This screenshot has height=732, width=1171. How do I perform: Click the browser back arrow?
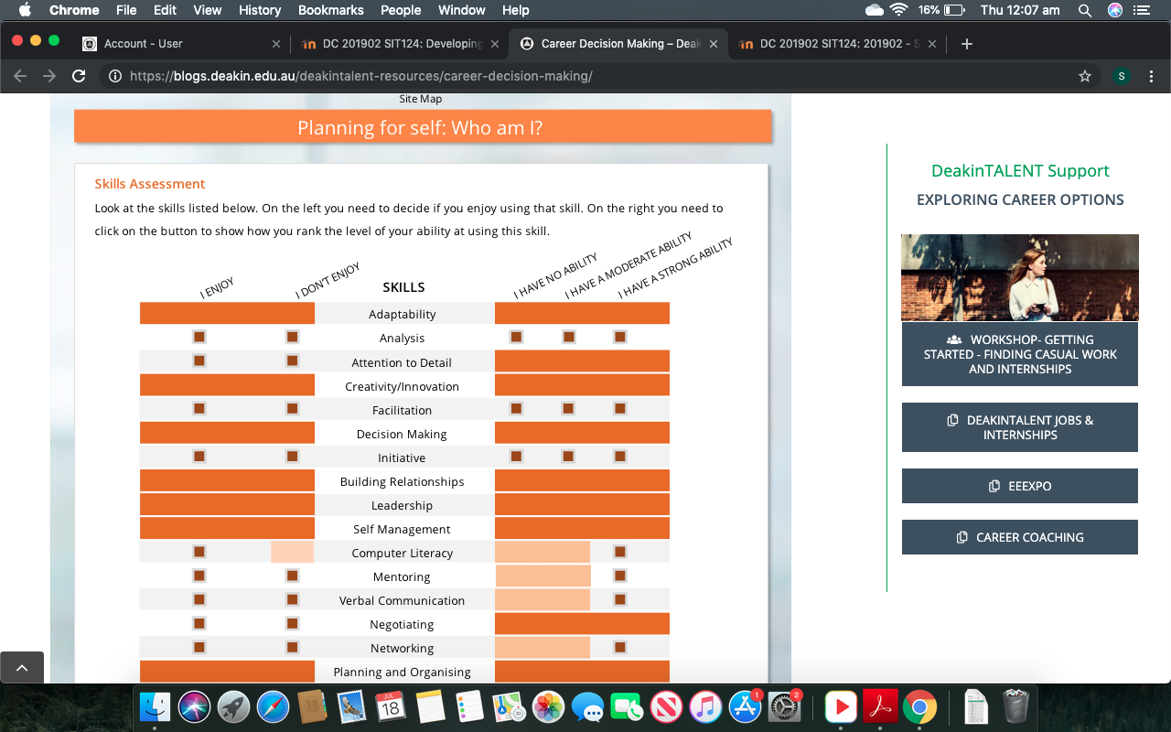point(20,76)
